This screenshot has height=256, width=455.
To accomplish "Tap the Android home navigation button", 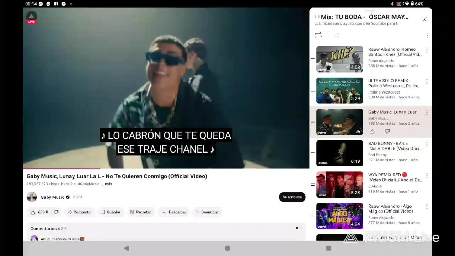I will click(x=227, y=248).
